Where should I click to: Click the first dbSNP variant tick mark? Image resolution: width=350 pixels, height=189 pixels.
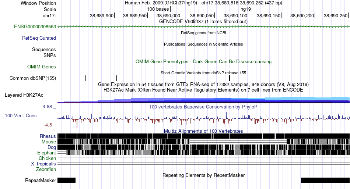86,78
